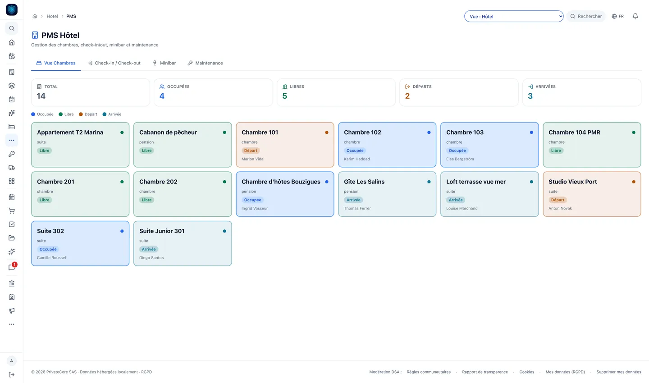Viewport: 649px width, 383px height.
Task: Switch to the Minibar tab
Action: pyautogui.click(x=164, y=63)
